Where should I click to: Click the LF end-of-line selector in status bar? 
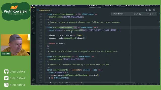click(x=138, y=84)
